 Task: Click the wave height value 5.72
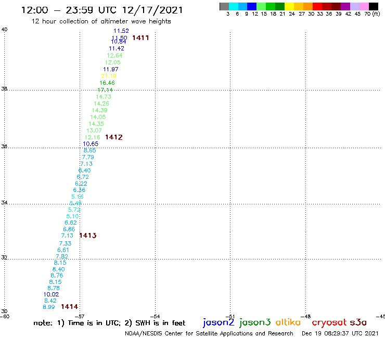[74, 210]
